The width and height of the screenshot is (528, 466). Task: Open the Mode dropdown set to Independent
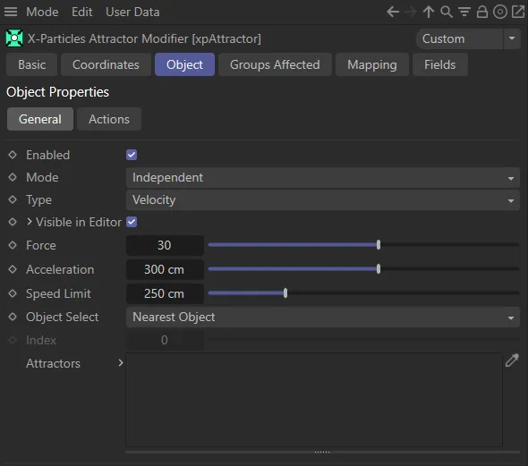click(x=322, y=177)
